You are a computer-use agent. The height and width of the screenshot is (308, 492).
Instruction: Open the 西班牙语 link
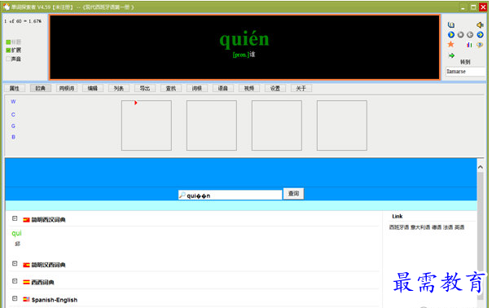tap(399, 227)
